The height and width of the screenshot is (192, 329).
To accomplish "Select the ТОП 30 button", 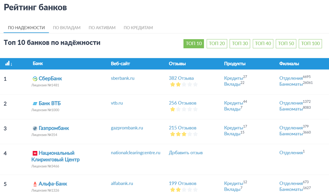I will pos(240,44).
